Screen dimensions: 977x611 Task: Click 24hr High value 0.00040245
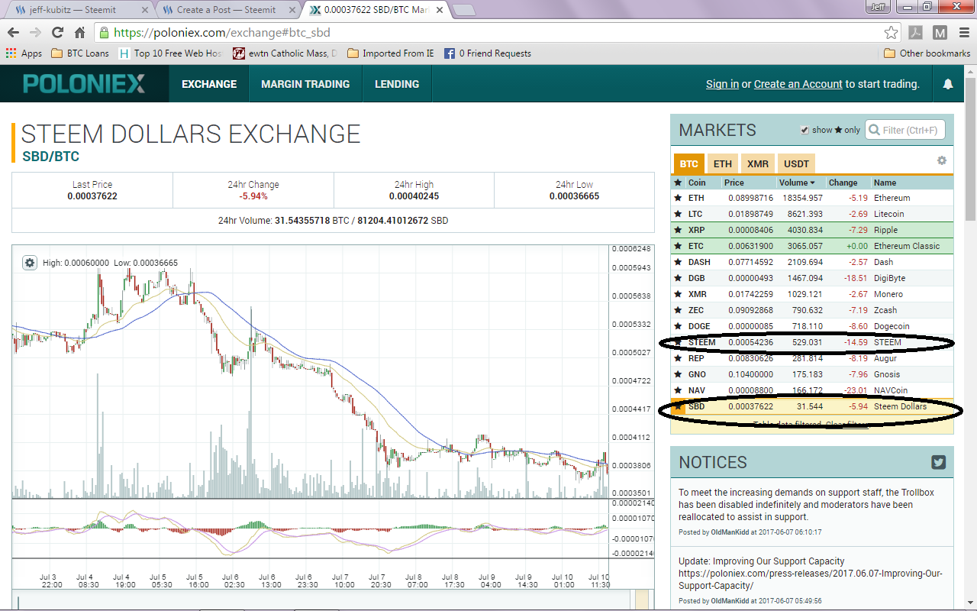pyautogui.click(x=414, y=196)
